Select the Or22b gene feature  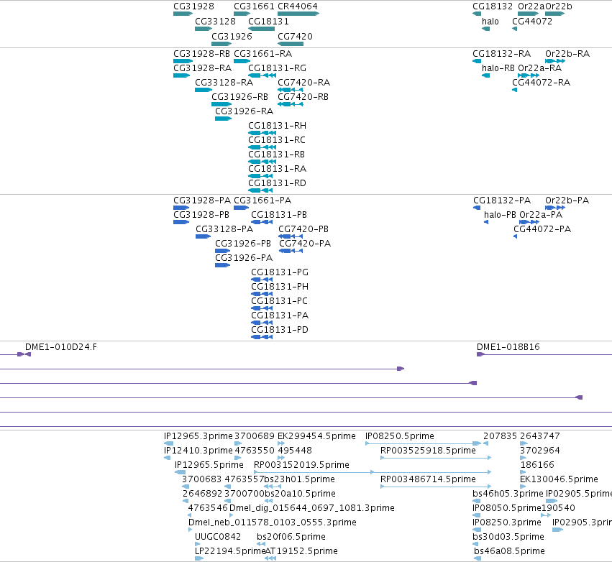click(555, 14)
